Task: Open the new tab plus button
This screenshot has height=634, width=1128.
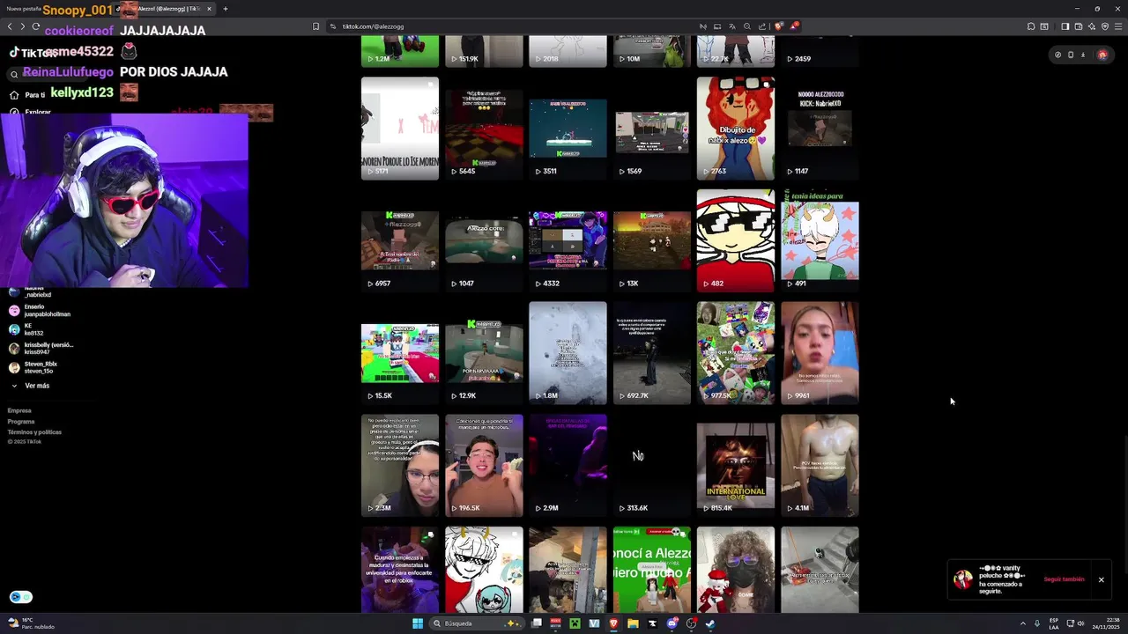Action: pyautogui.click(x=226, y=9)
